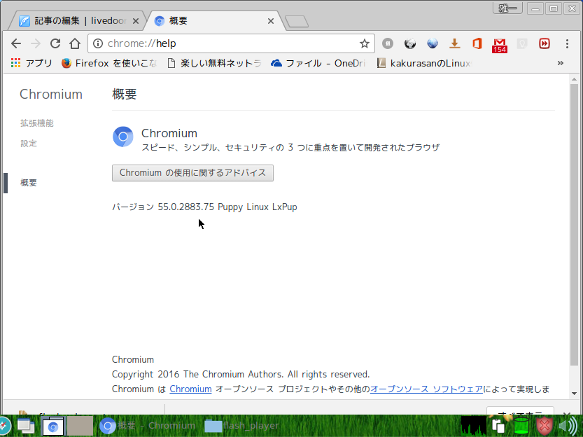Open the オープンソース ソフトウェア link

pyautogui.click(x=426, y=389)
